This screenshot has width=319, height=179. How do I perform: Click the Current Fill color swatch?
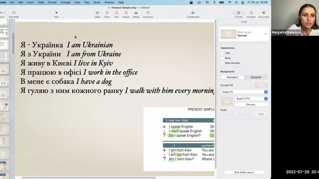point(261,85)
